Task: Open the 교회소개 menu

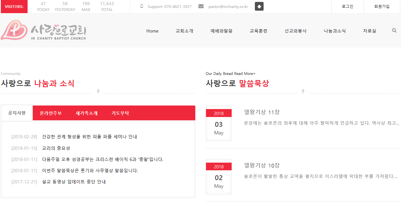Action: click(184, 31)
